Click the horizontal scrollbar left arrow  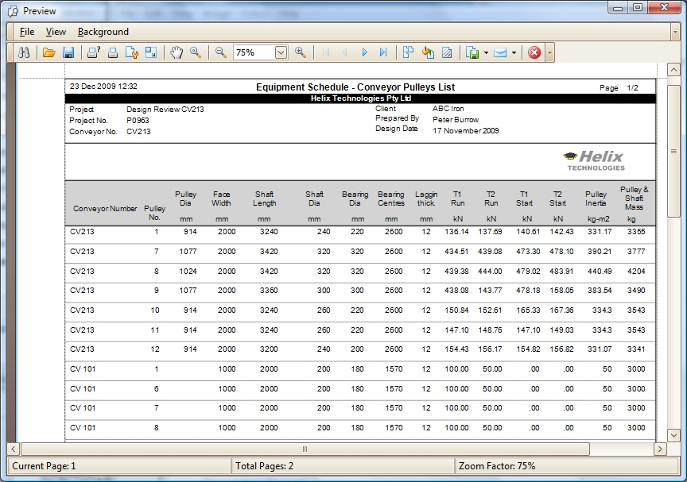14,449
